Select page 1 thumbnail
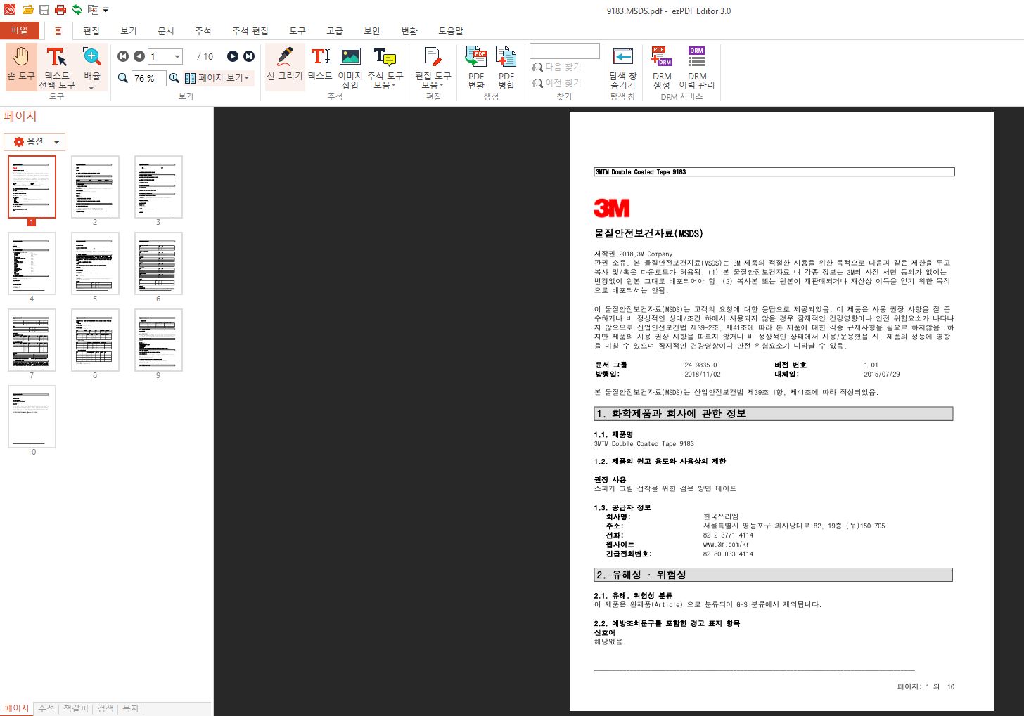 (x=32, y=187)
